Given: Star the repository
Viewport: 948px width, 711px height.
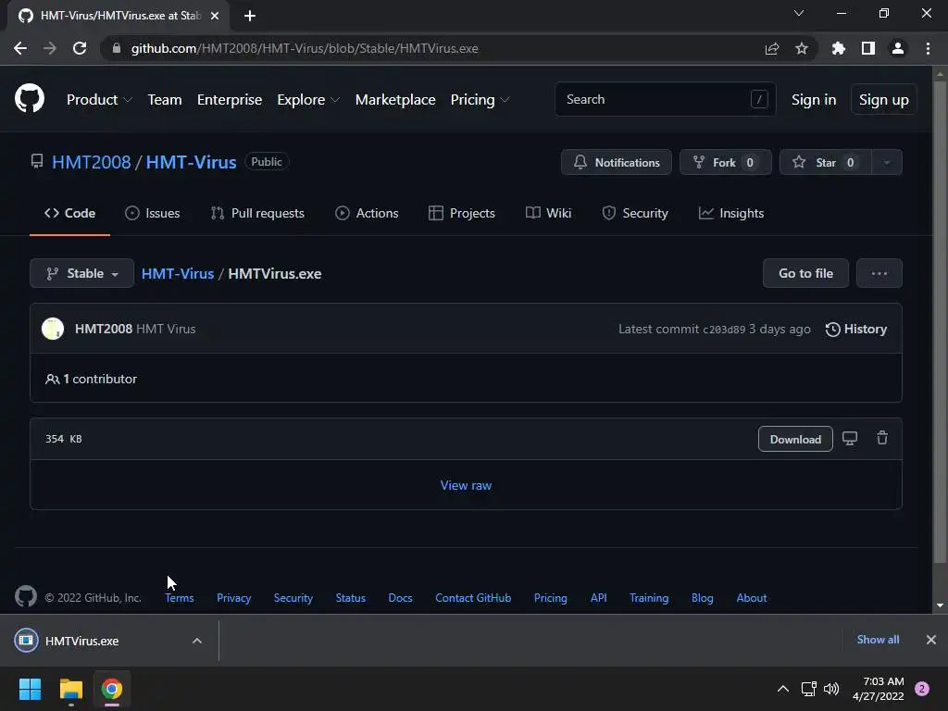Looking at the screenshot, I should (x=826, y=162).
